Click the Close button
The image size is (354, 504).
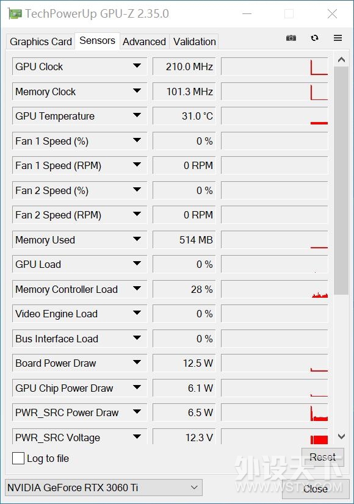316,489
